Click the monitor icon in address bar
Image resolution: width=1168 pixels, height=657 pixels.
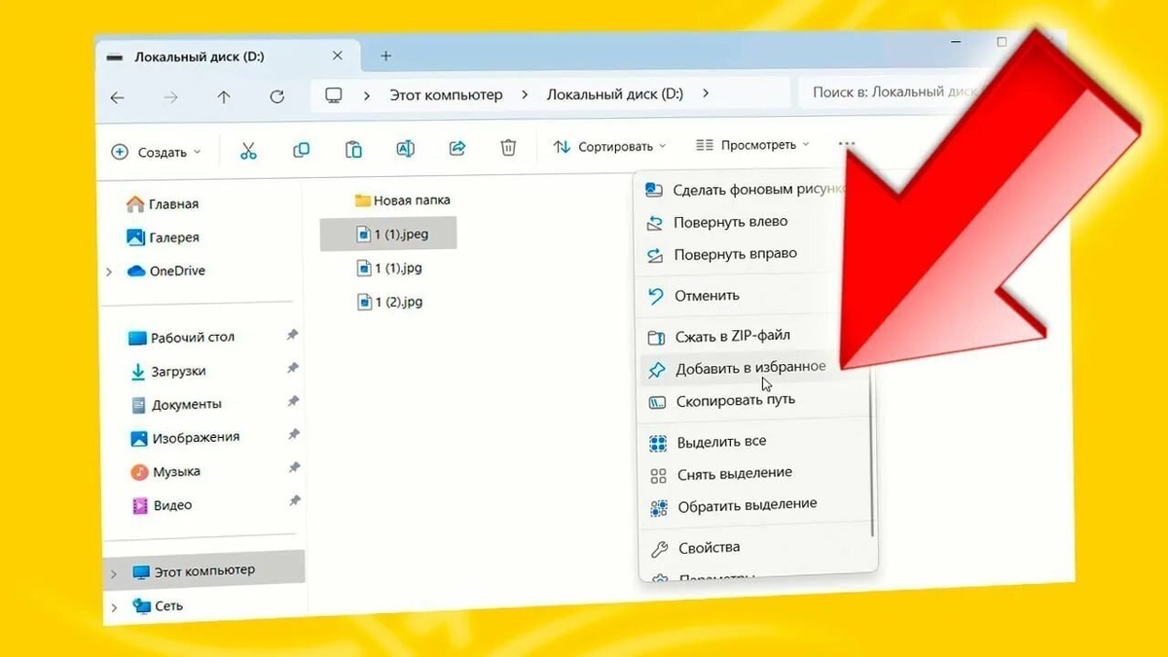click(x=334, y=95)
